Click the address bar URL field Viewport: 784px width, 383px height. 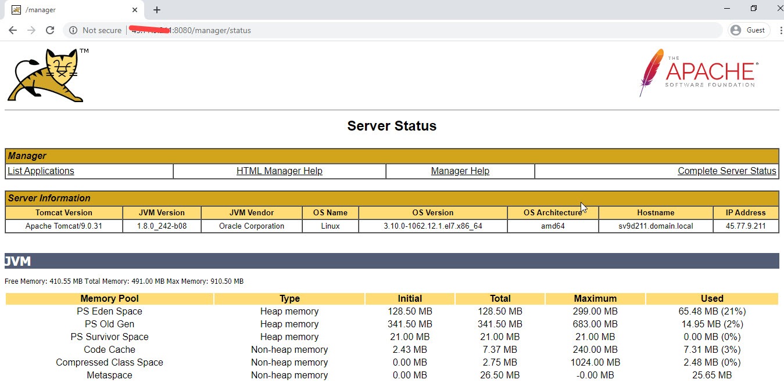392,30
